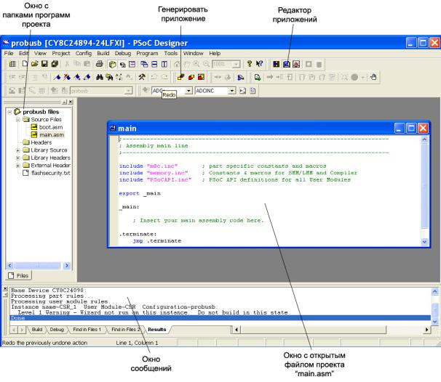Click the New File toolbar icon
Viewport: 441px width, 382px height.
tap(25, 64)
